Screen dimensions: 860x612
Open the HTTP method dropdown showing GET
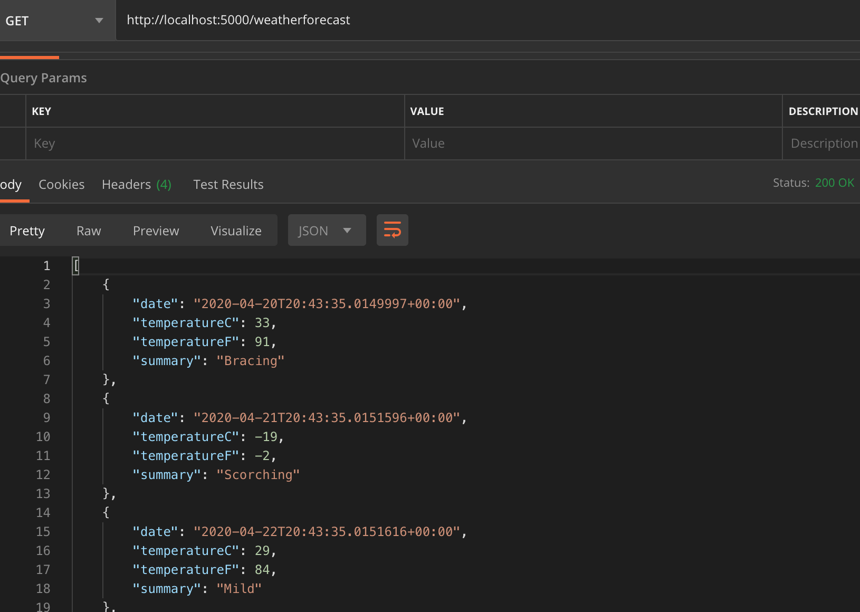click(x=53, y=20)
